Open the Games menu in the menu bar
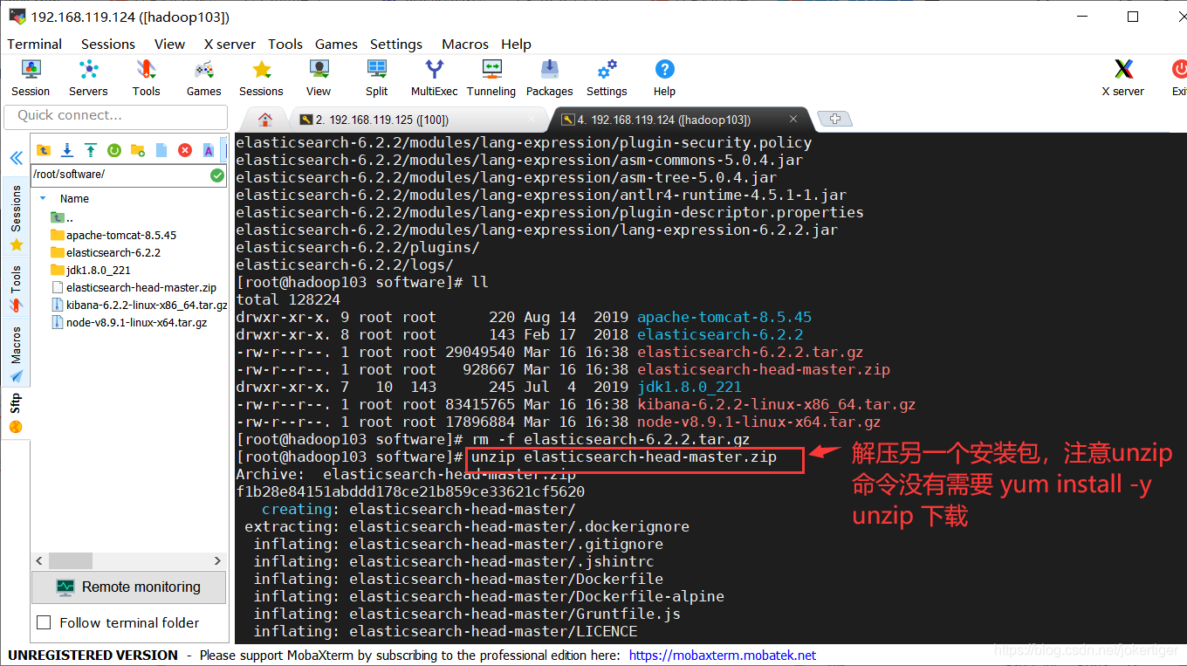 coord(336,44)
